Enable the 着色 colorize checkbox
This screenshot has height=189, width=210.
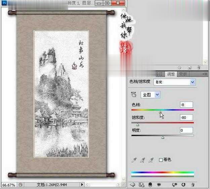tap(161, 160)
